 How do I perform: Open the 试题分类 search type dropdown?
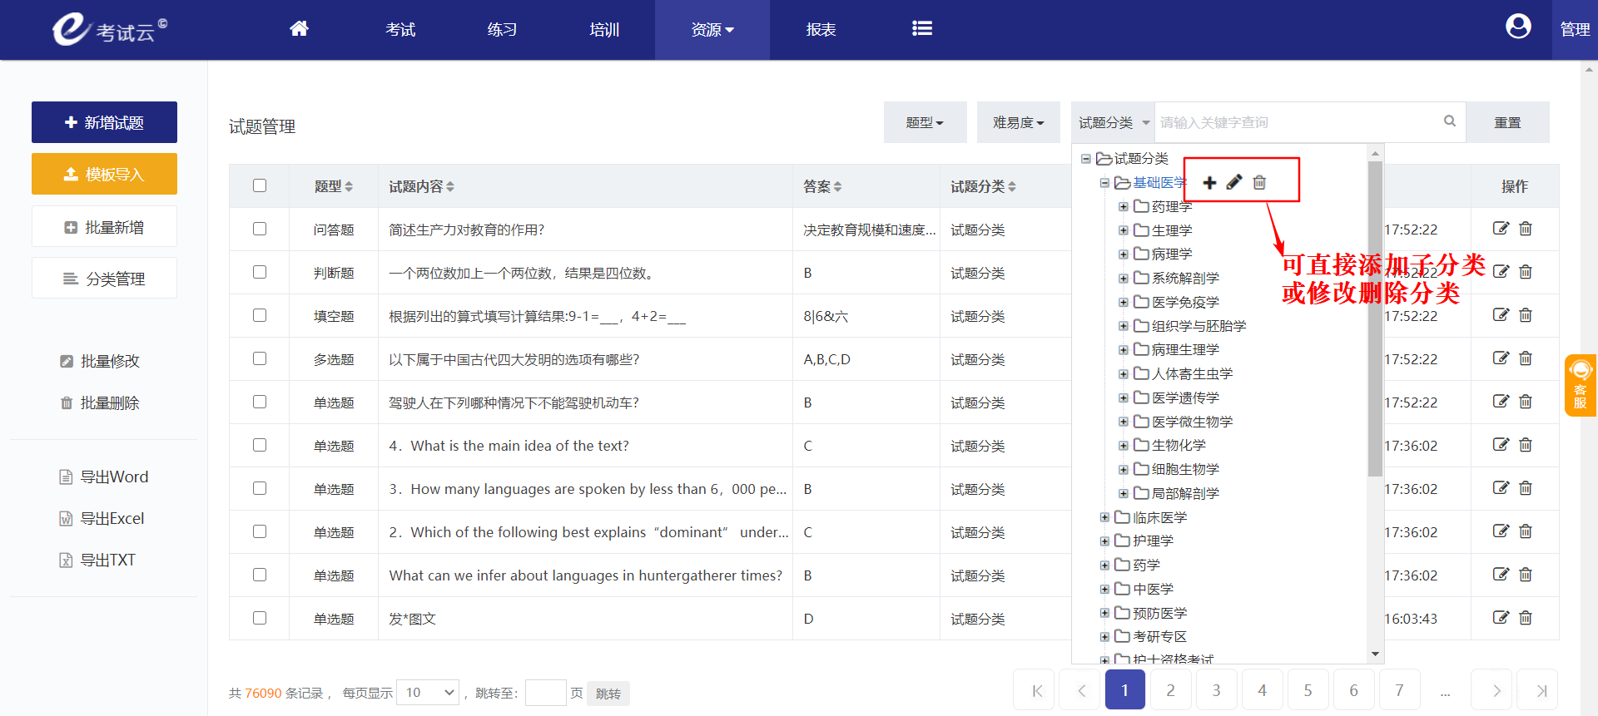1113,122
